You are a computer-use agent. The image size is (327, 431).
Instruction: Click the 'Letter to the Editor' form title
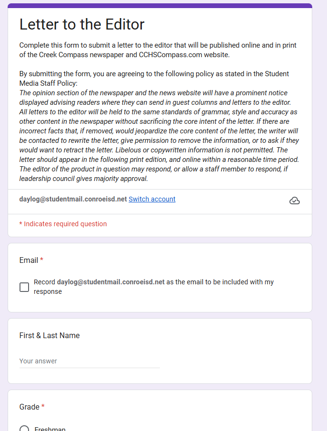[x=82, y=24]
